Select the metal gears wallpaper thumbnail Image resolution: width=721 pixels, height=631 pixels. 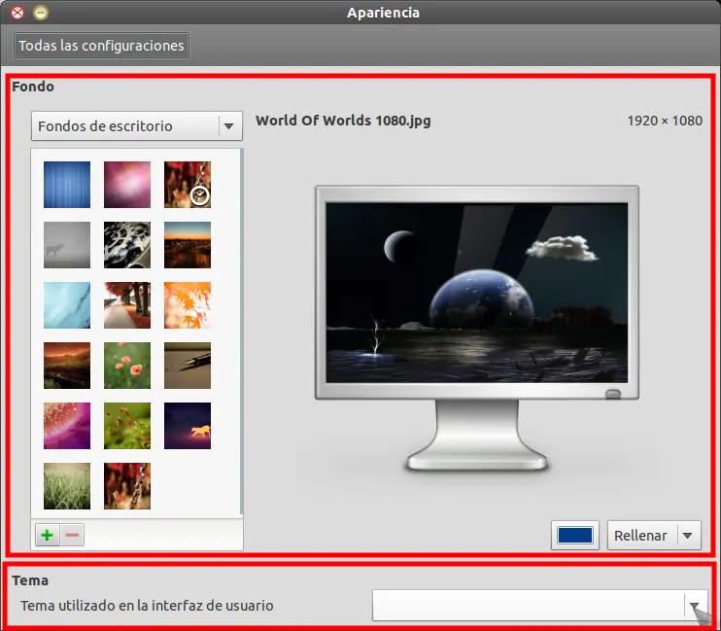[127, 245]
